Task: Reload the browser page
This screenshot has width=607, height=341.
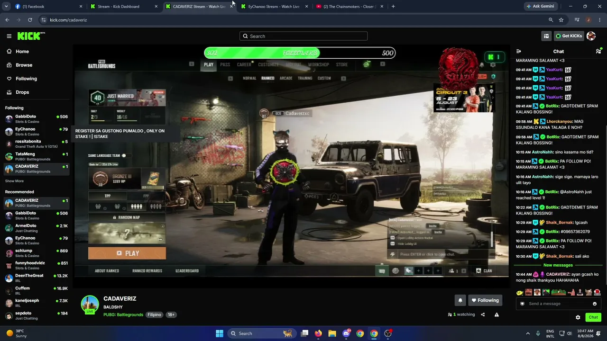Action: tap(30, 20)
